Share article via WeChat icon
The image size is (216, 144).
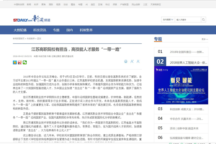click(x=25, y=62)
